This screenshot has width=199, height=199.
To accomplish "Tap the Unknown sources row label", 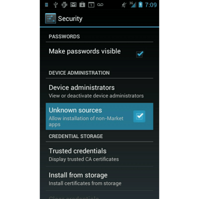I will coord(75,110).
